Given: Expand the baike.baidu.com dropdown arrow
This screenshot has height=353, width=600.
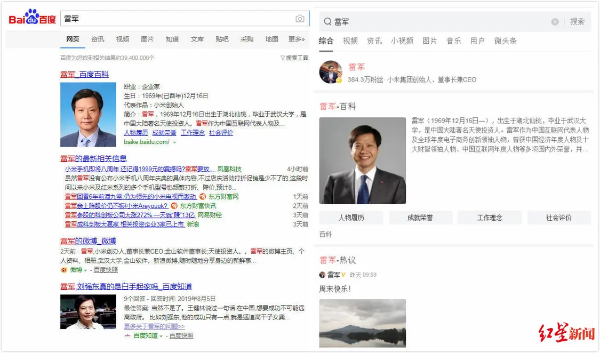Looking at the screenshot, I should click(174, 142).
